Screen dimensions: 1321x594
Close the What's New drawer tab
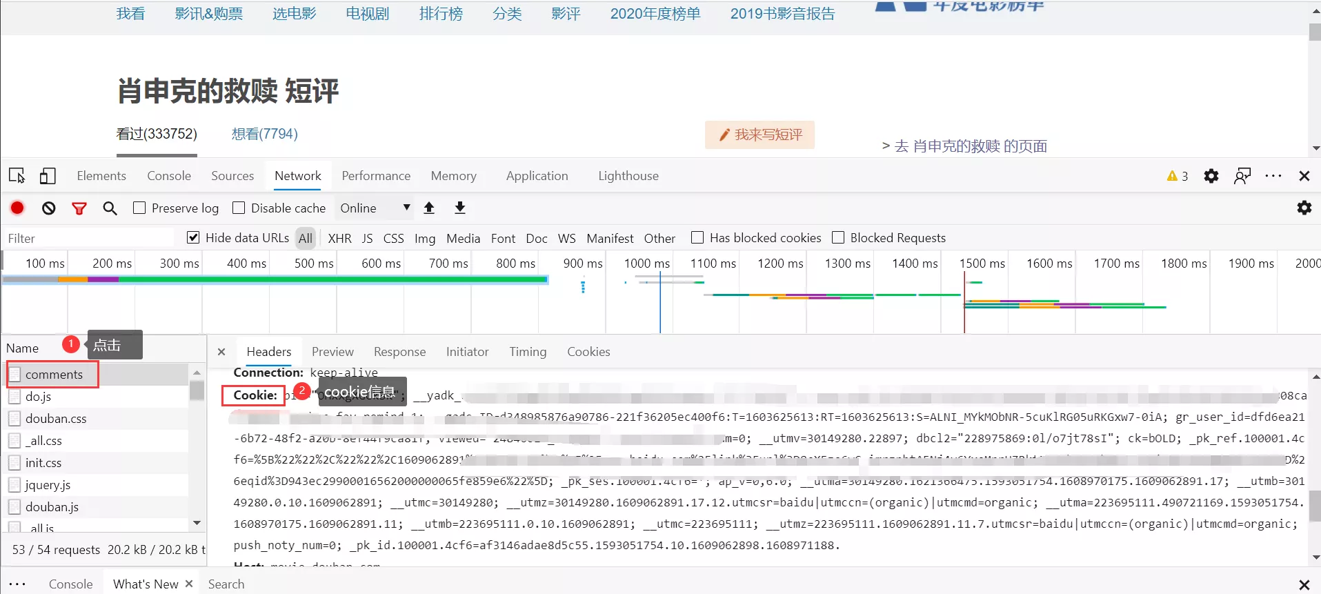pyautogui.click(x=189, y=584)
